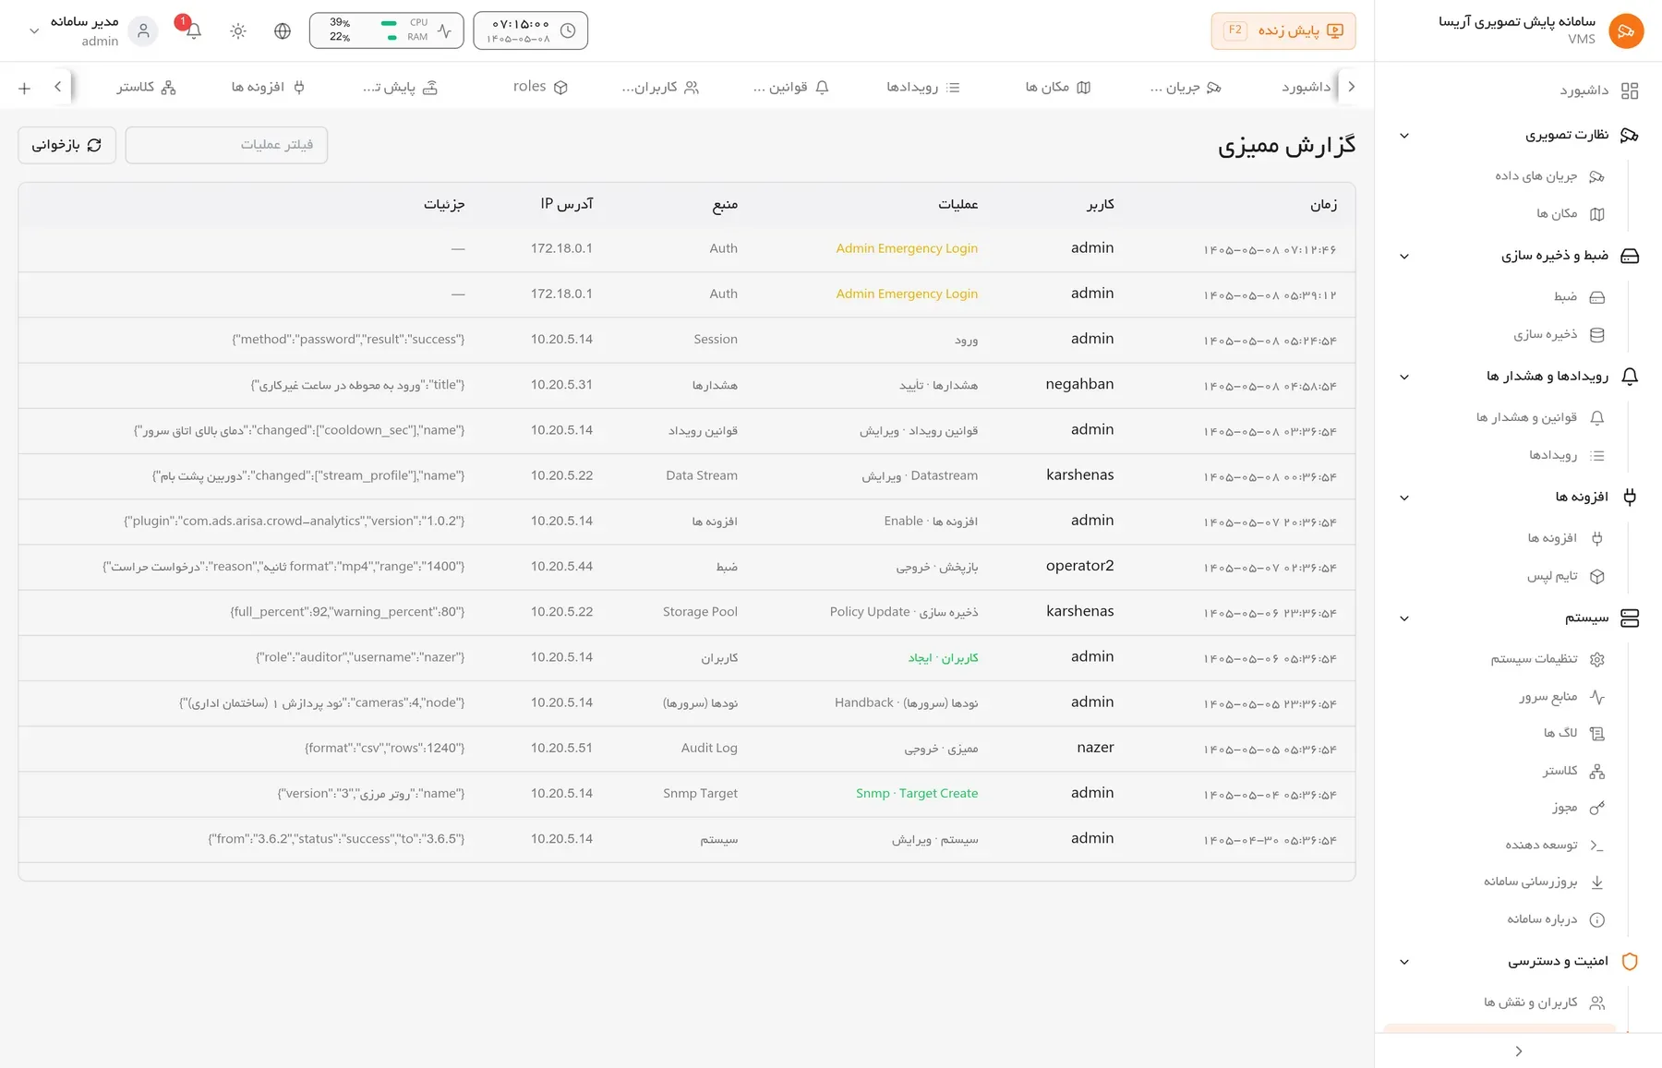Open لاگ ها logs icon item
The width and height of the screenshot is (1662, 1068).
(1574, 734)
